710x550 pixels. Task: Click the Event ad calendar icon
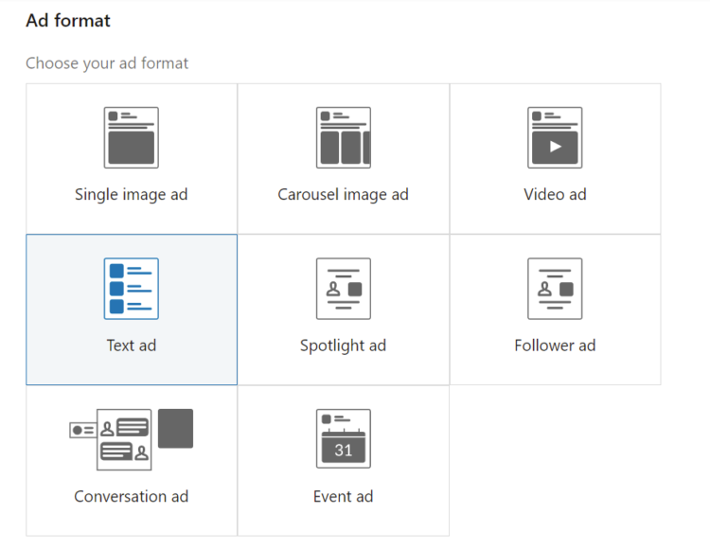[343, 439]
